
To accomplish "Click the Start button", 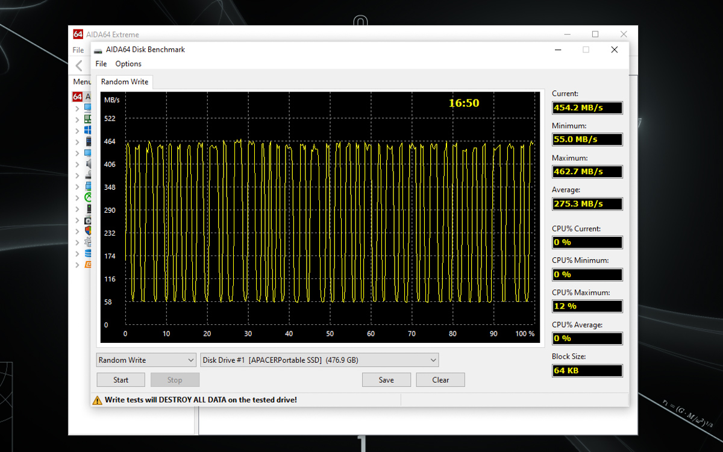I will point(120,380).
